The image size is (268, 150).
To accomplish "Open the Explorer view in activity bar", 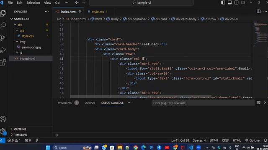I will click(3, 13).
